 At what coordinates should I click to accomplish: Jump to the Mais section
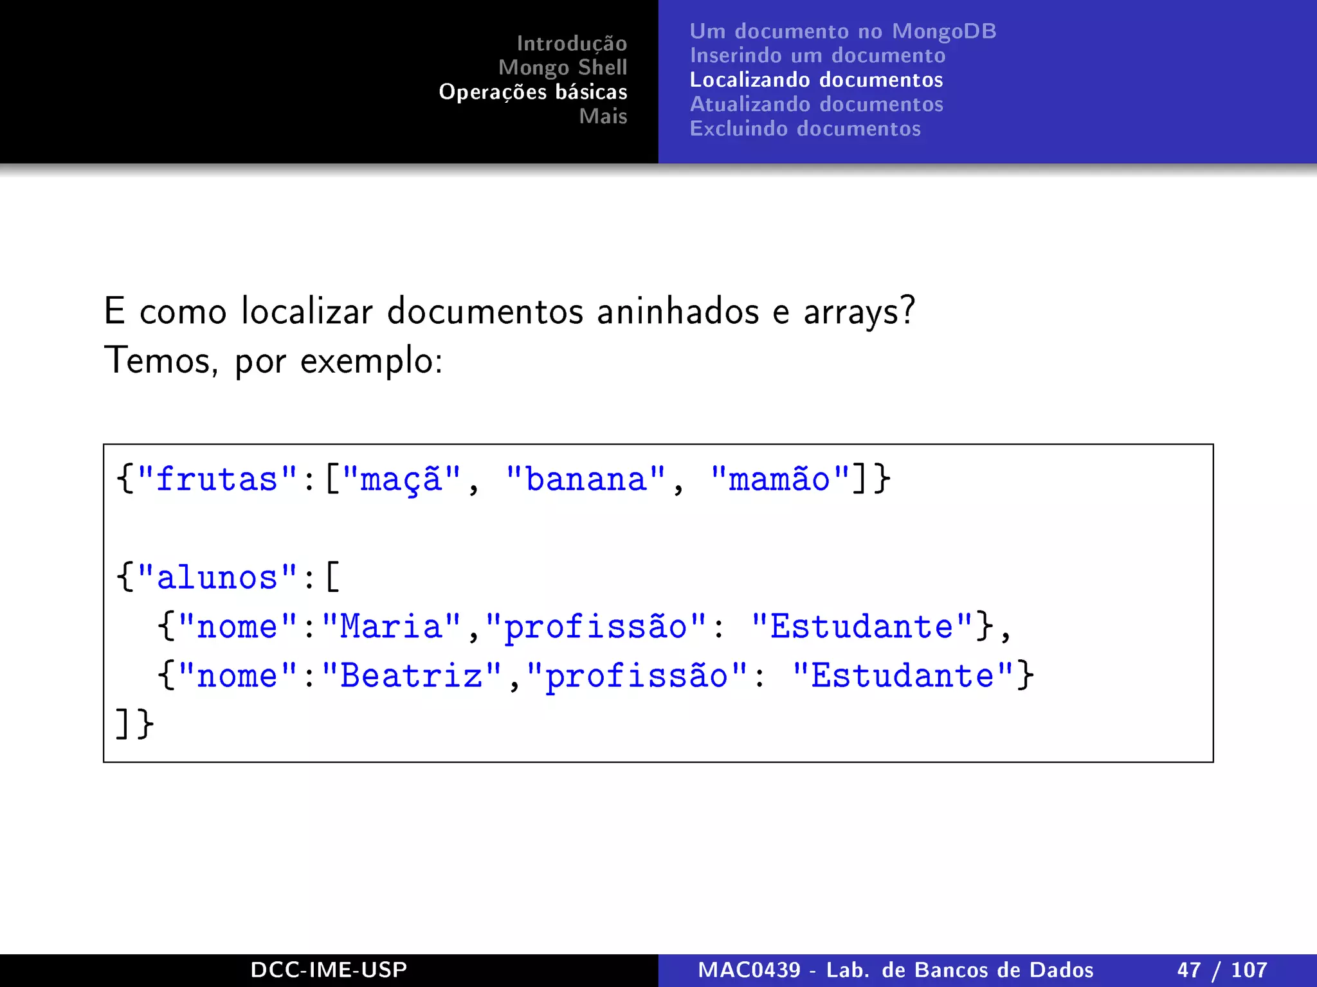(x=603, y=116)
